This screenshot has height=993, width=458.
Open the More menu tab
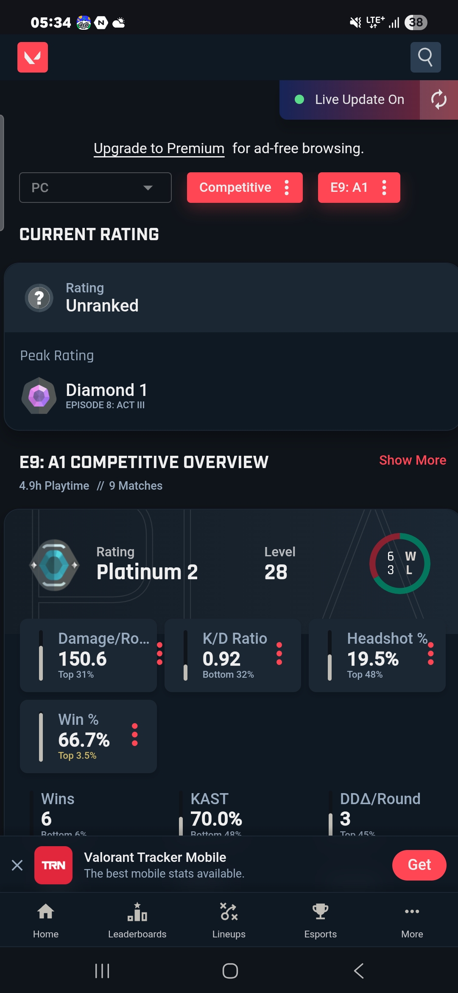click(412, 920)
